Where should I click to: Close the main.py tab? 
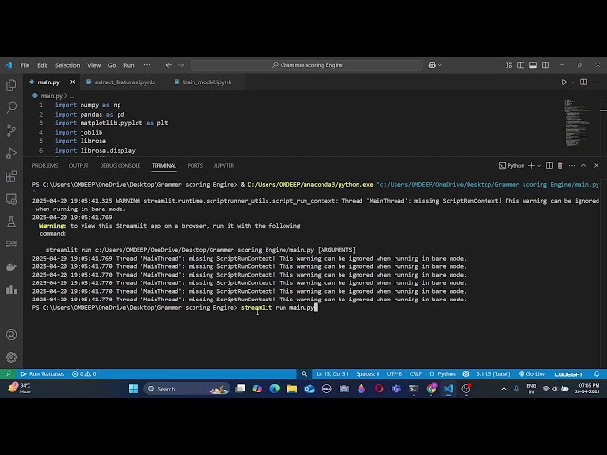[x=72, y=82]
